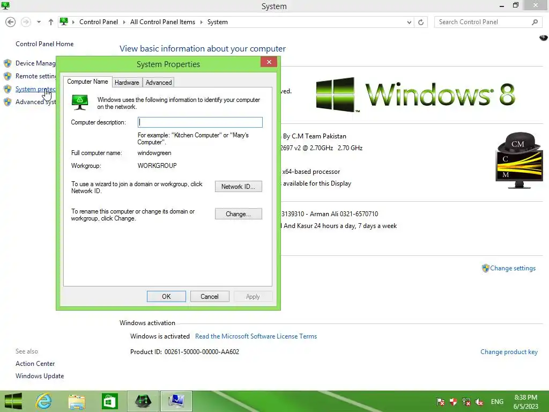Expand the chevron before Control Panel breadcrumb

point(73,22)
